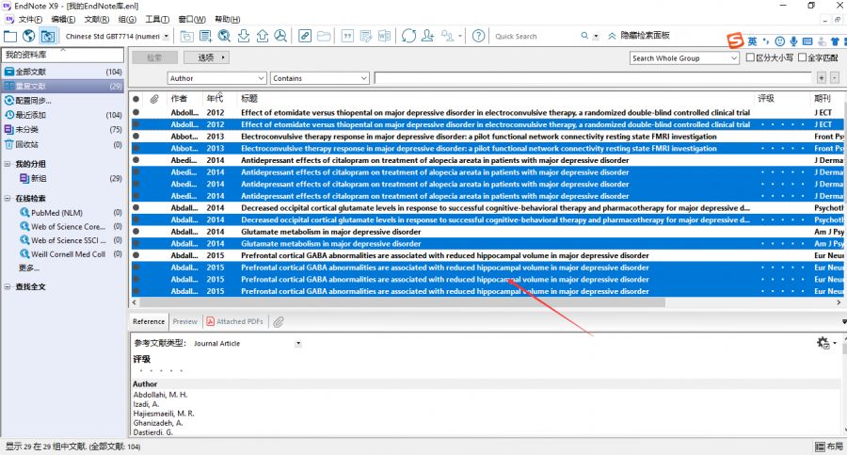847x455 pixels.
Task: Switch to Local Library Mode icon
Action: point(10,36)
